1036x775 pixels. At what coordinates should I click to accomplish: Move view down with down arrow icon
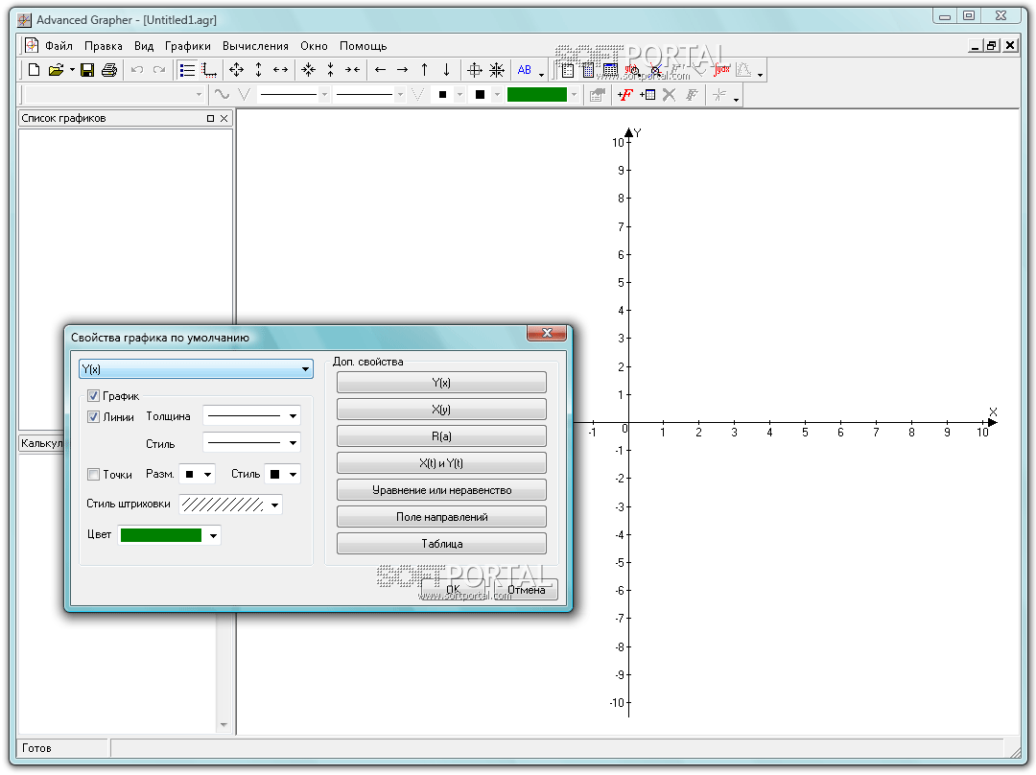click(x=447, y=69)
